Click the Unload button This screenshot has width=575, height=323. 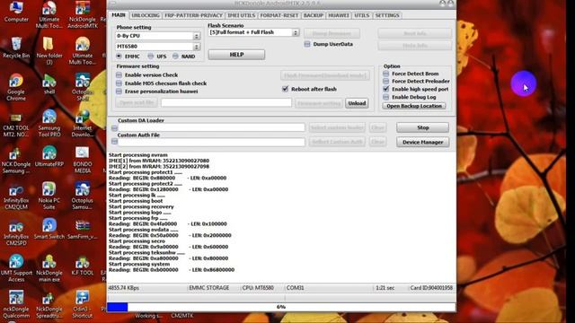(x=357, y=103)
